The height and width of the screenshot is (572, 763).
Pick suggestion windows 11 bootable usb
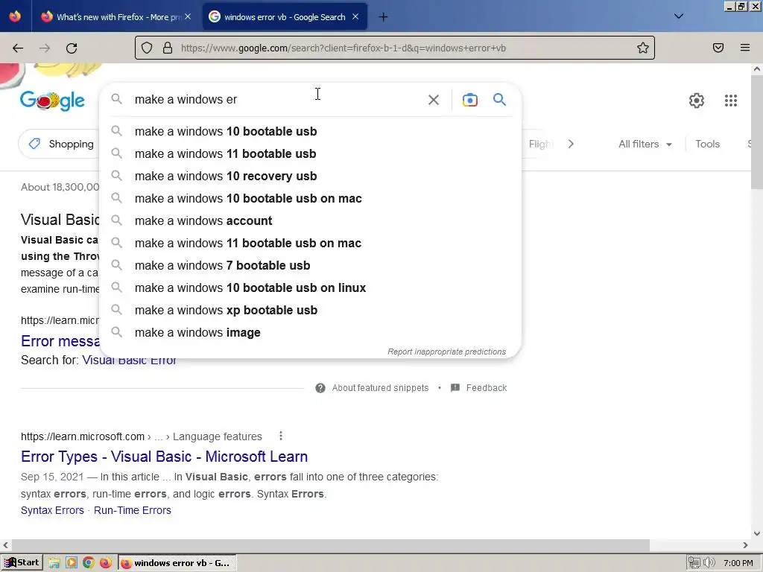[311, 153]
